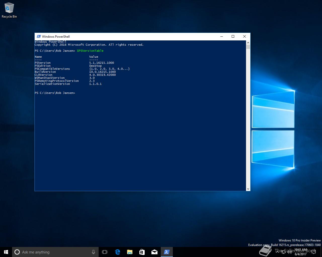Viewport: 322px width, 257px height.
Task: Click the PSEdition row name
Action: pos(43,66)
